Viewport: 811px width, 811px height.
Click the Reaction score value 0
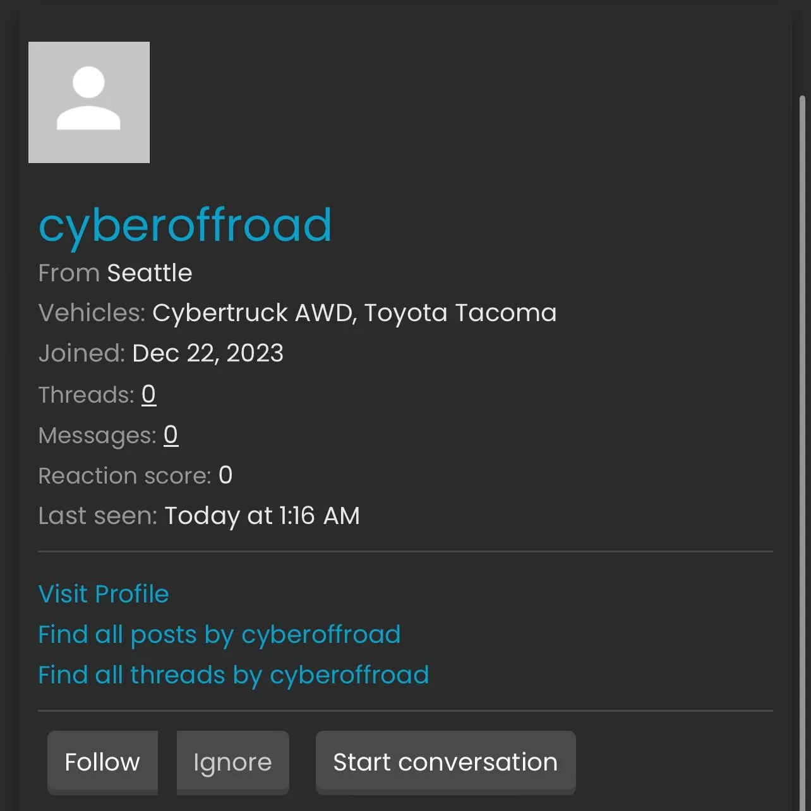pyautogui.click(x=225, y=475)
